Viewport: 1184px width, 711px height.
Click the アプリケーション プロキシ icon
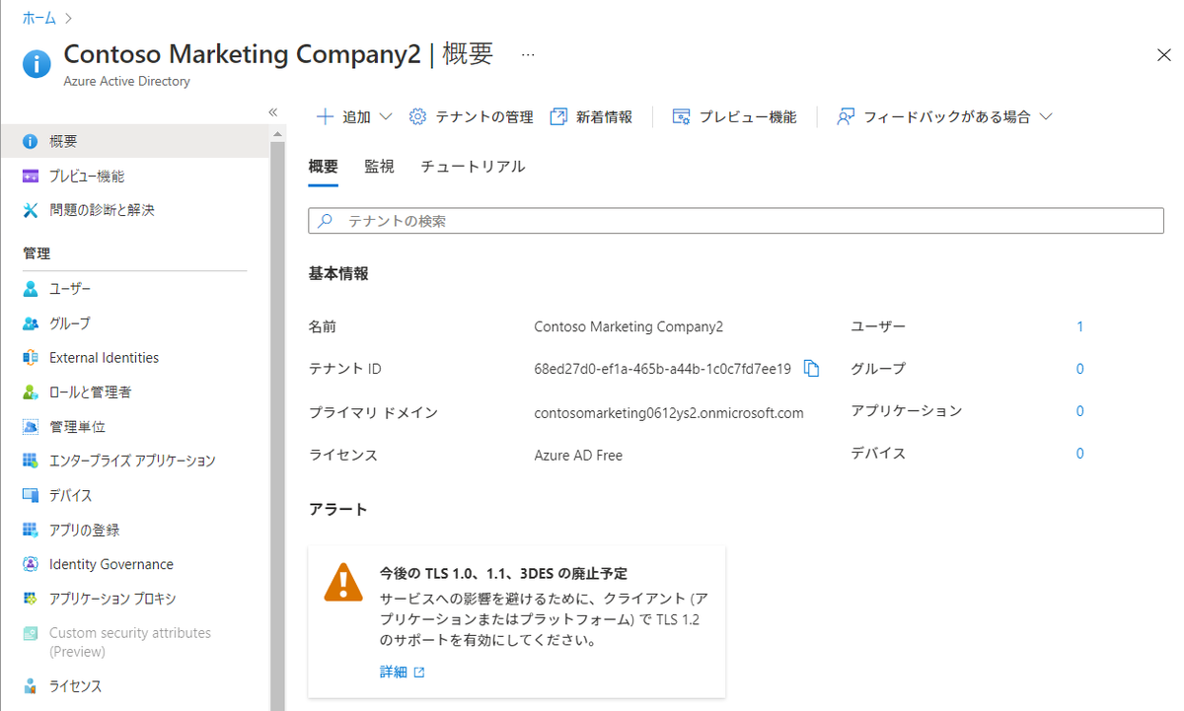click(x=31, y=599)
